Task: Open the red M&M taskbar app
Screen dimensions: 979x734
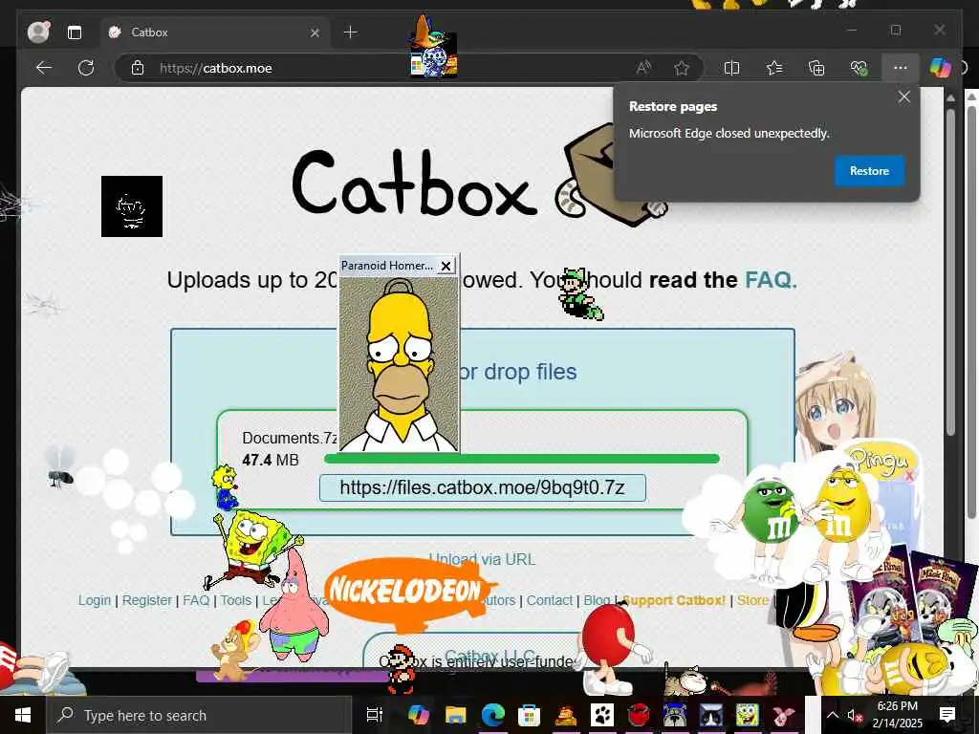Action: coord(638,715)
